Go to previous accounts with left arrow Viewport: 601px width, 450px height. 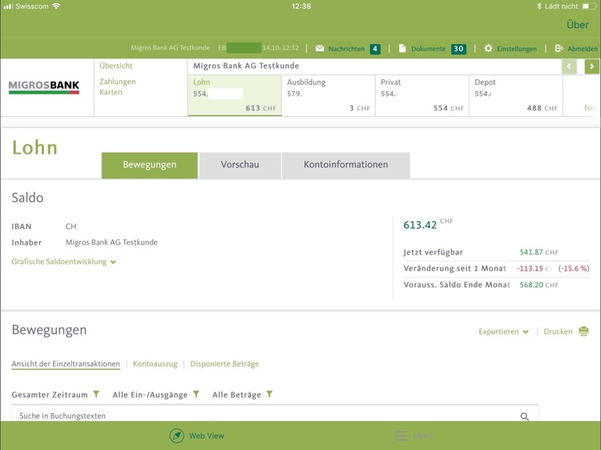pyautogui.click(x=569, y=66)
